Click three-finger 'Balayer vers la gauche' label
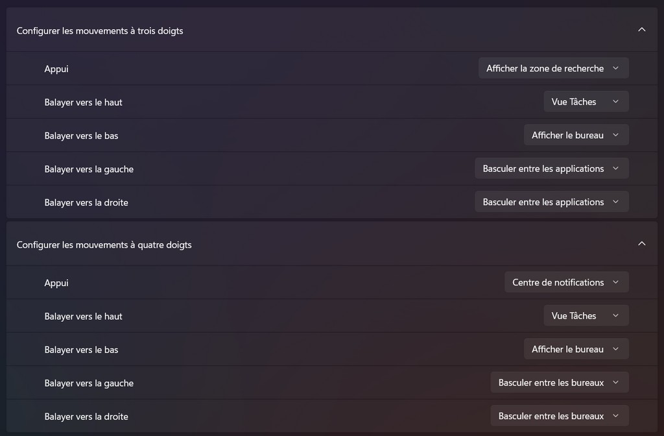 click(89, 169)
